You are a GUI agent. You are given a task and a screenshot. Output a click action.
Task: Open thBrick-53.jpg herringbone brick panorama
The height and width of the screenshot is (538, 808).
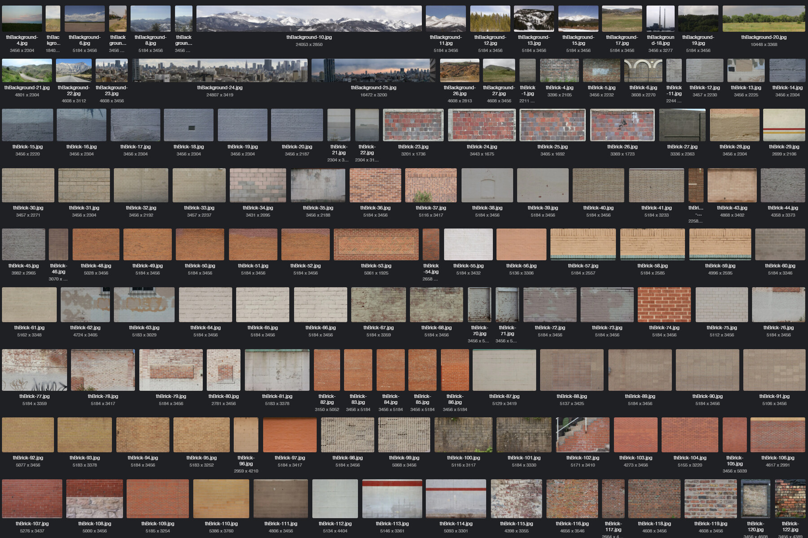[x=376, y=244]
